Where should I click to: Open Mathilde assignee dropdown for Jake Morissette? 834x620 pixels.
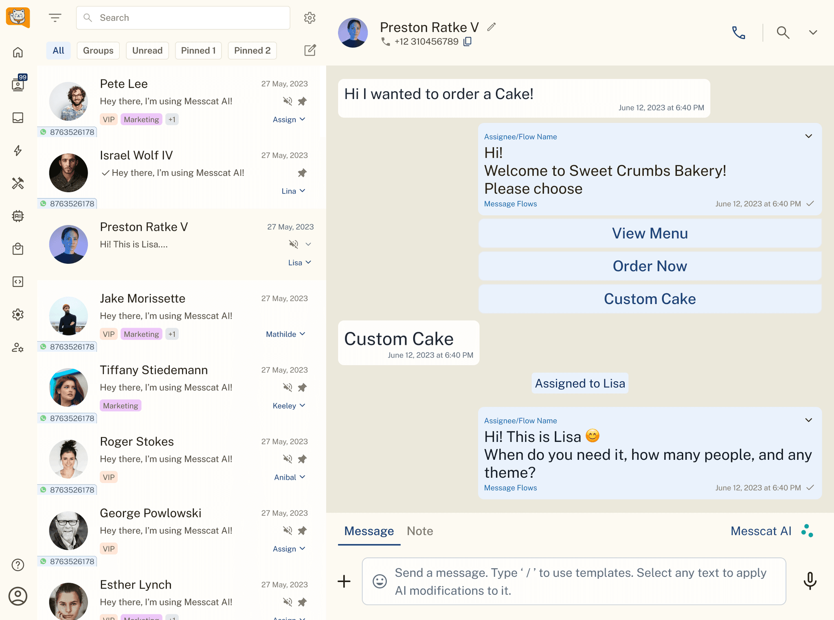pos(285,334)
